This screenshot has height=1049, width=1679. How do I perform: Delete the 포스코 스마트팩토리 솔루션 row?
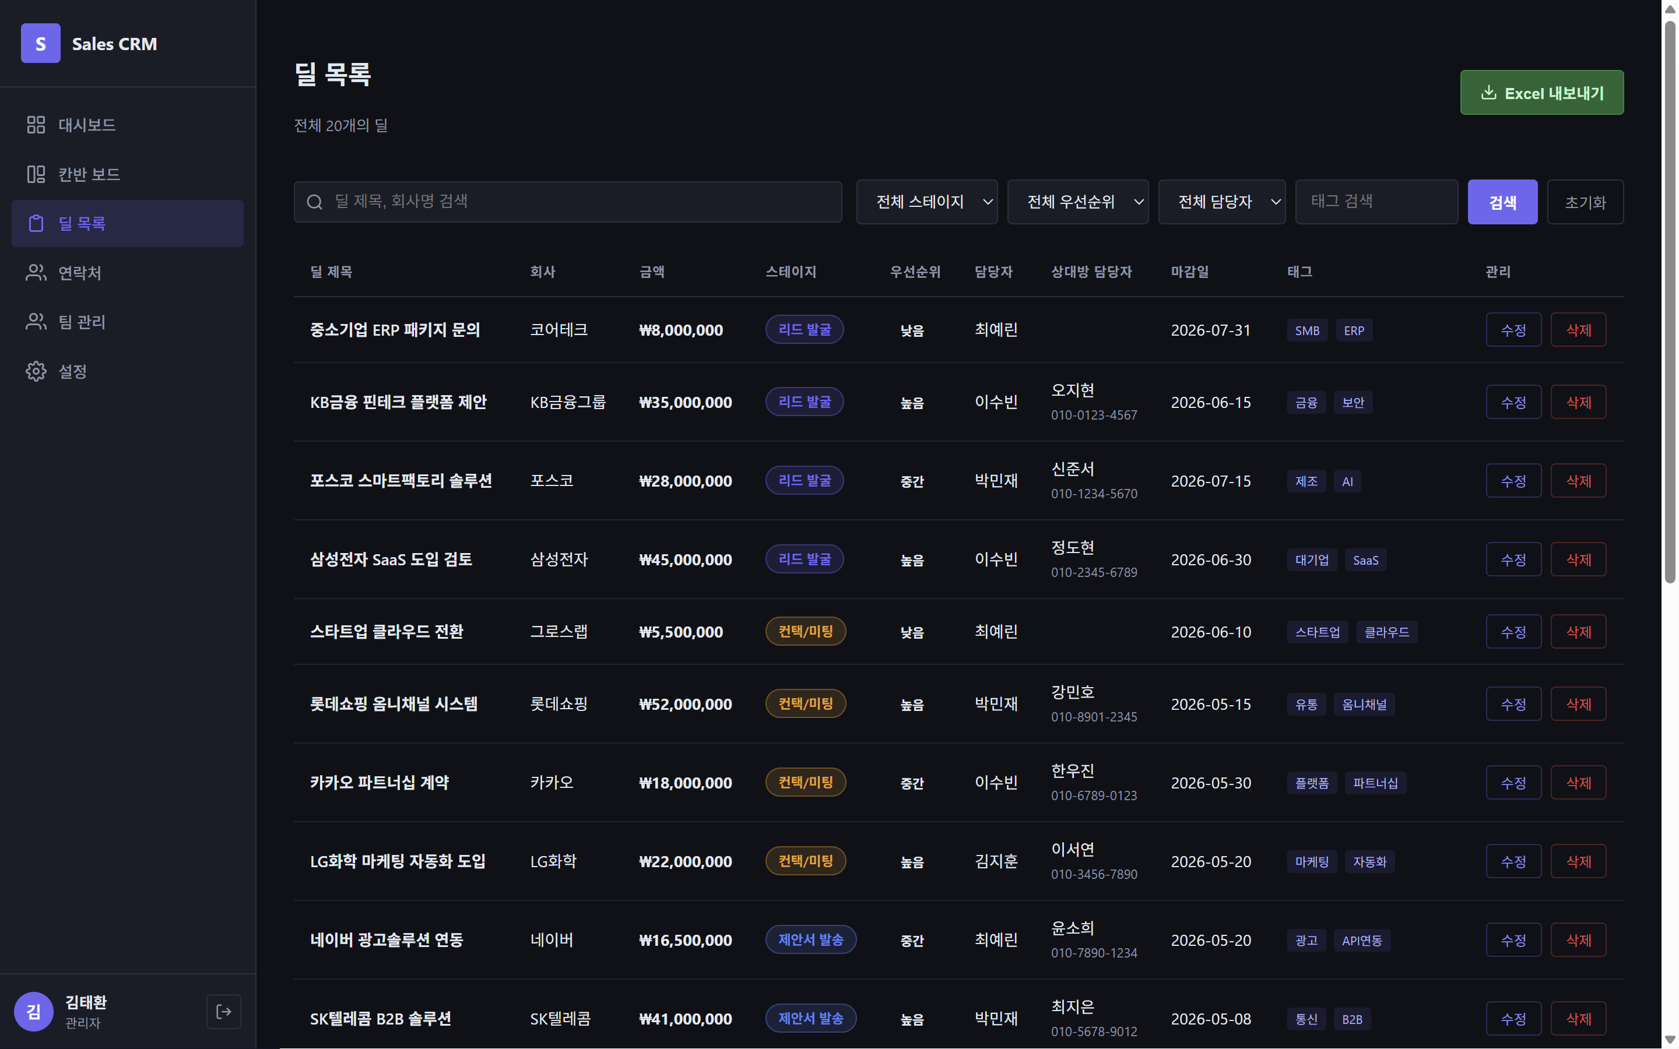(1578, 481)
